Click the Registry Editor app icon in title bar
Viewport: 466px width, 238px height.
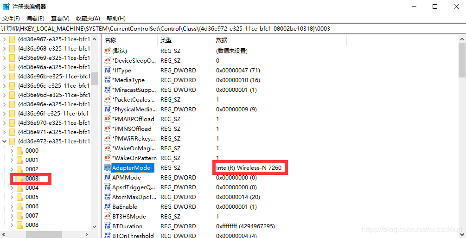coord(6,6)
